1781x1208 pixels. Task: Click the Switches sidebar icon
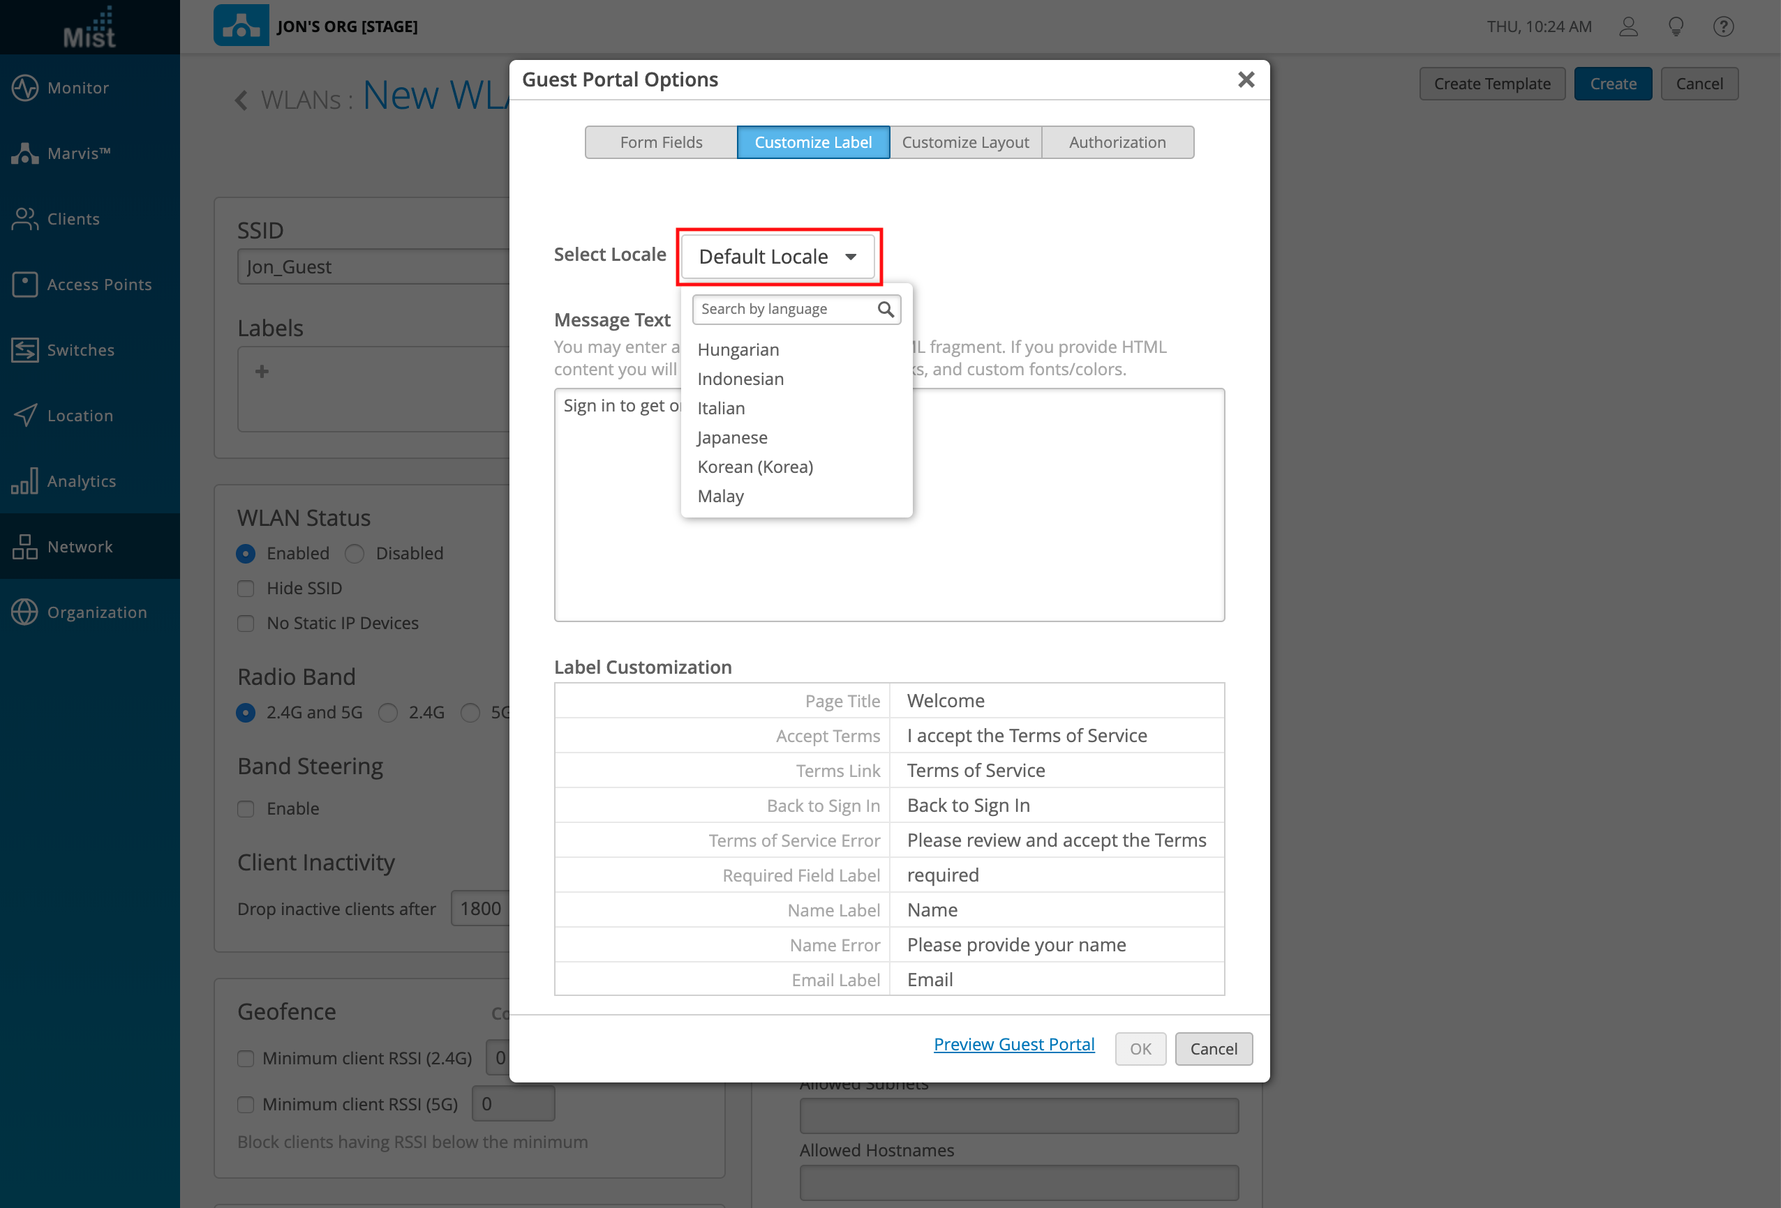(24, 350)
